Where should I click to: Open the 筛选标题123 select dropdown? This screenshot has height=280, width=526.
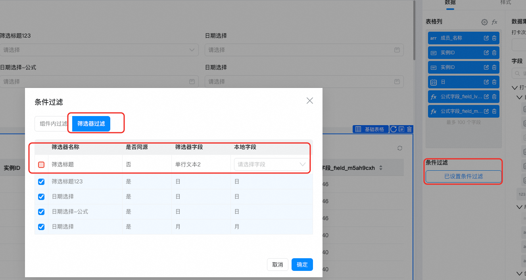(x=99, y=50)
